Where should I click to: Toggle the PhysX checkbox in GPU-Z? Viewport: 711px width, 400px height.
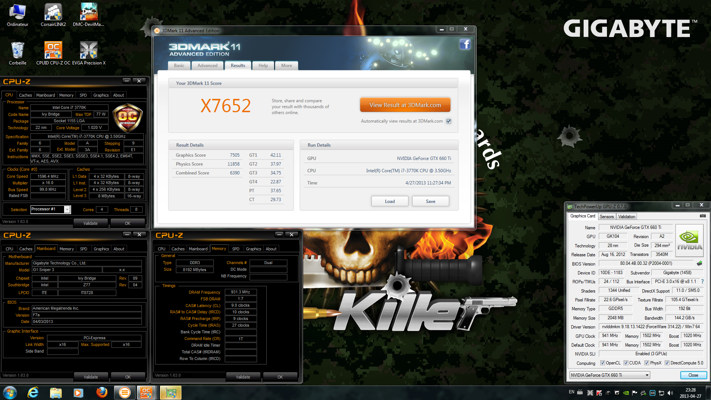tap(647, 363)
